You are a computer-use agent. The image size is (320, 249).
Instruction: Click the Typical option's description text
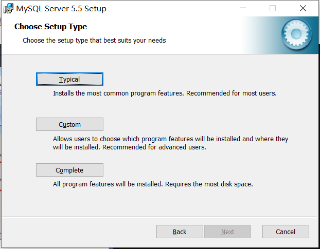165,93
